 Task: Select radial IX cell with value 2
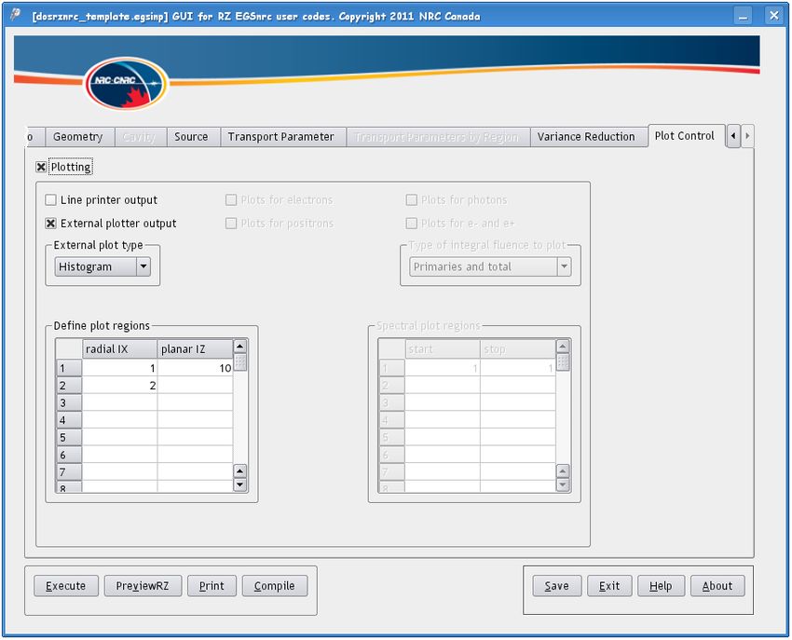(119, 386)
